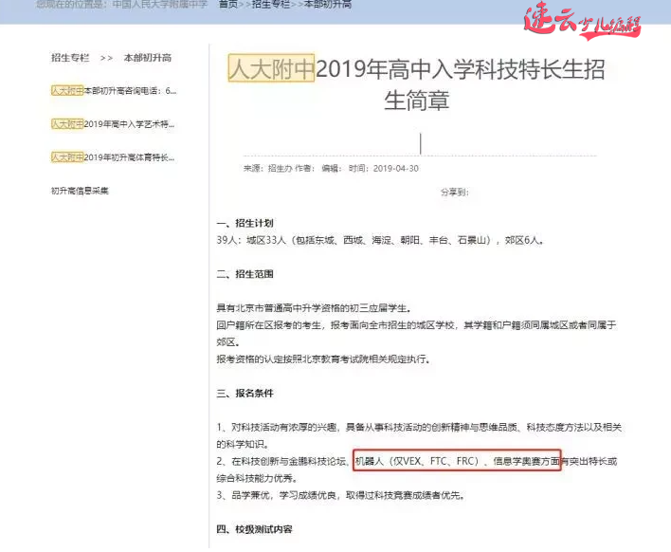The height and width of the screenshot is (552, 671).
Task: Click 中国人民大学附属中学 in the location bar
Action: [159, 5]
